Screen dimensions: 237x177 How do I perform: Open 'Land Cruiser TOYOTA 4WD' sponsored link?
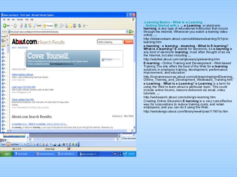click(x=24, y=87)
